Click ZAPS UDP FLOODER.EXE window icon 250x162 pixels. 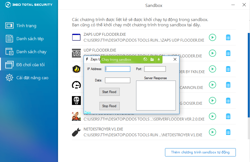[76, 37]
